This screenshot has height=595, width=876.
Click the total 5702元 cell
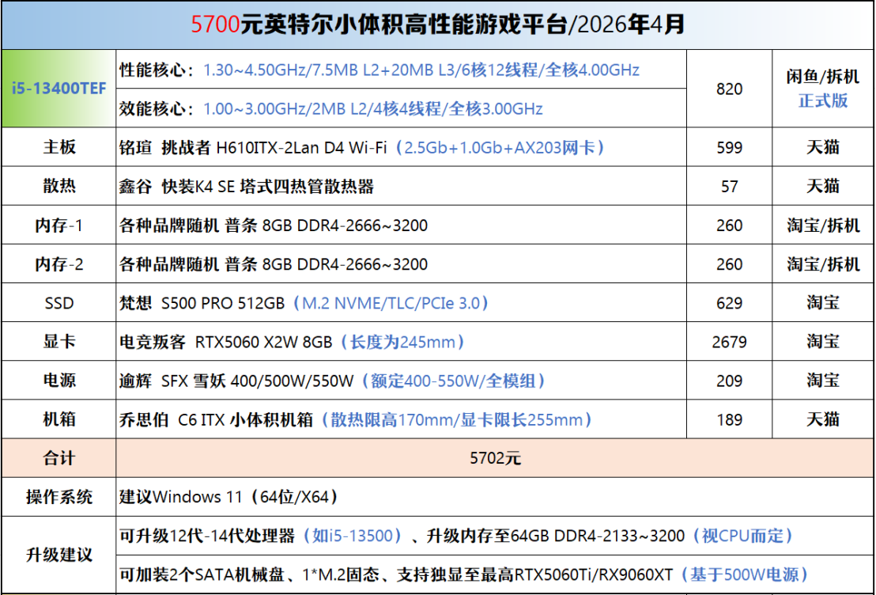495,458
